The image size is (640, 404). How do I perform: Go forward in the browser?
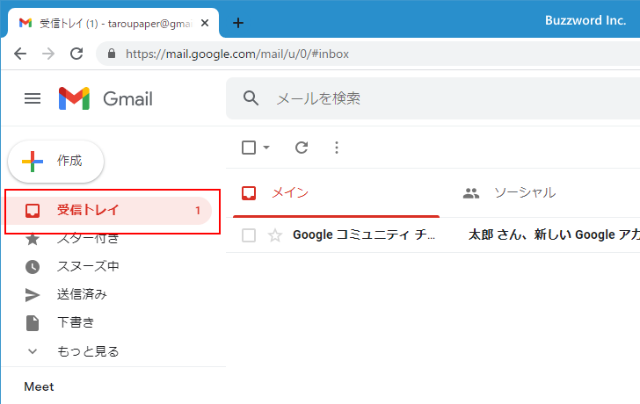pos(48,54)
